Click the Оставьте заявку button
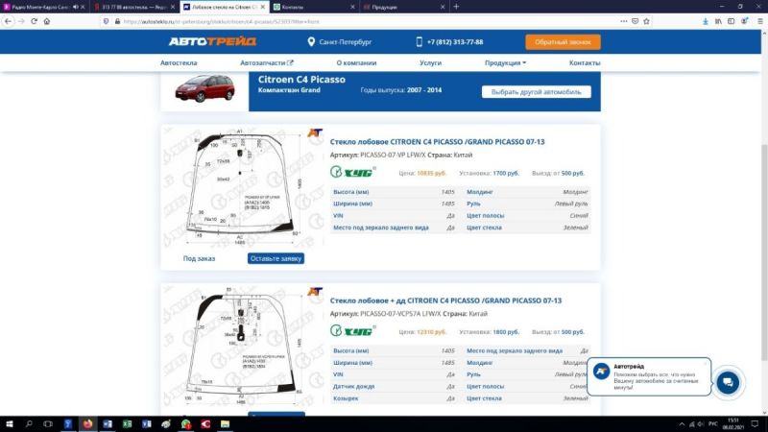768x432 pixels. pos(276,258)
